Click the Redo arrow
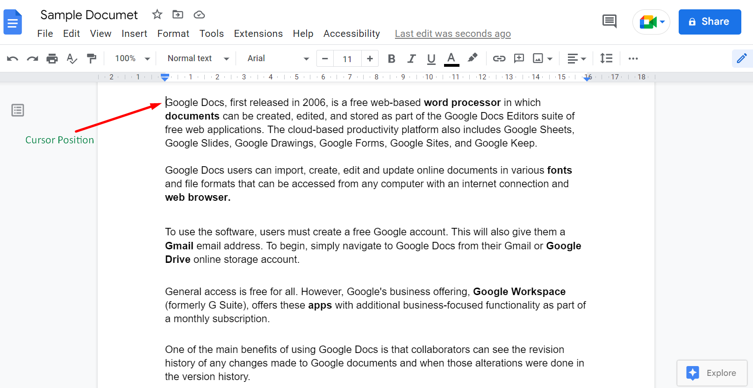The width and height of the screenshot is (753, 388). coord(32,58)
